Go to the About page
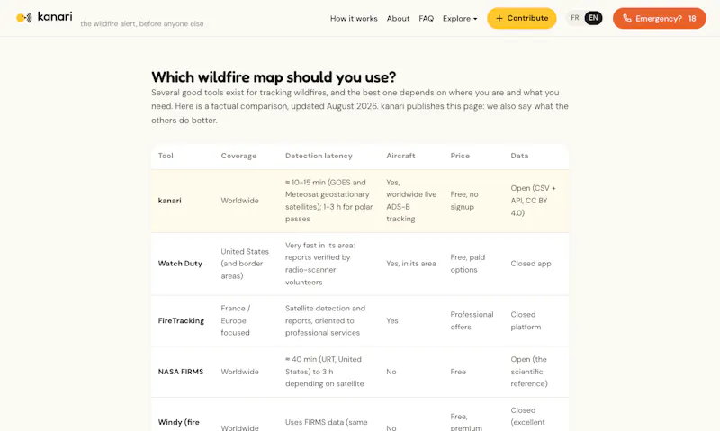 click(x=398, y=18)
